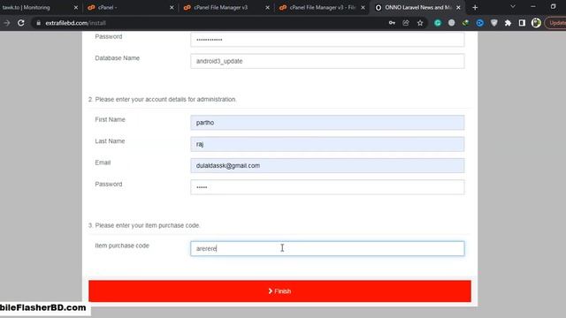Viewport: 566px width, 318px height.
Task: Open the Extensions puzzle menu
Action: (x=508, y=23)
